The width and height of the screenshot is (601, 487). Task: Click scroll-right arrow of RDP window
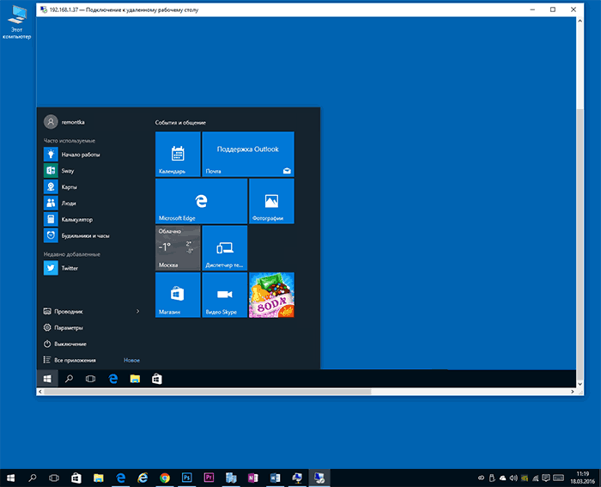click(573, 392)
